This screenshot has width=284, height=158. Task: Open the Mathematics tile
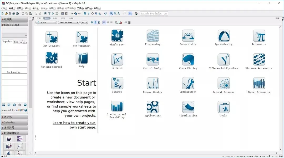(x=259, y=36)
